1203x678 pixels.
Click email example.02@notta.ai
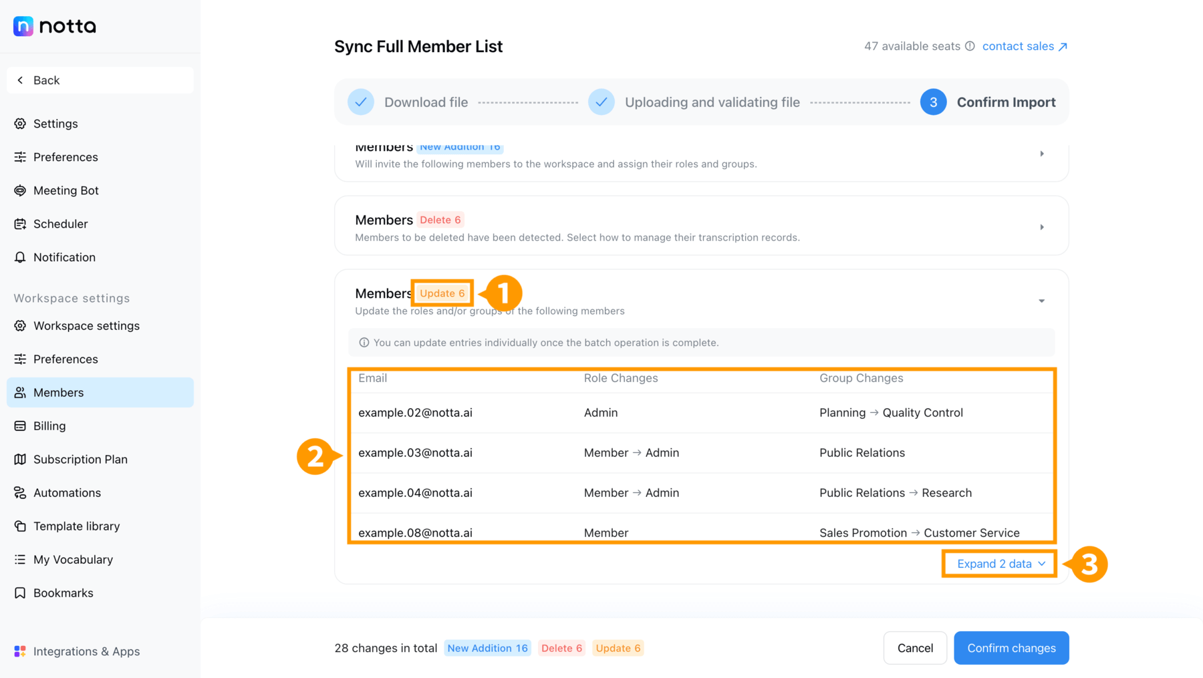click(x=415, y=413)
